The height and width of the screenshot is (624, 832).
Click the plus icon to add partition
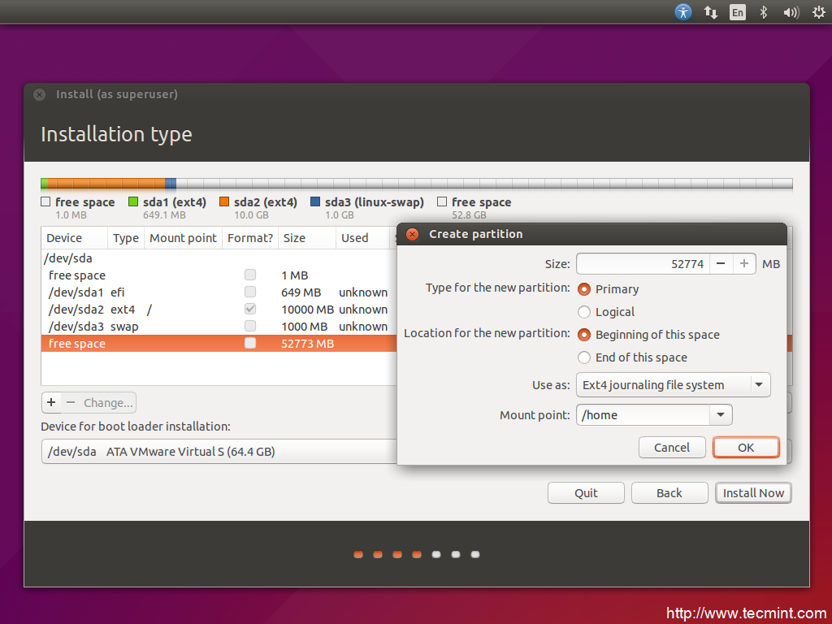(x=51, y=402)
